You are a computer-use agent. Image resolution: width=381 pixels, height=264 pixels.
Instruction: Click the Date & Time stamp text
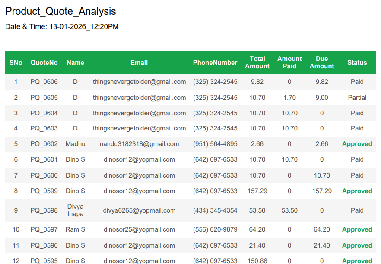tap(62, 27)
